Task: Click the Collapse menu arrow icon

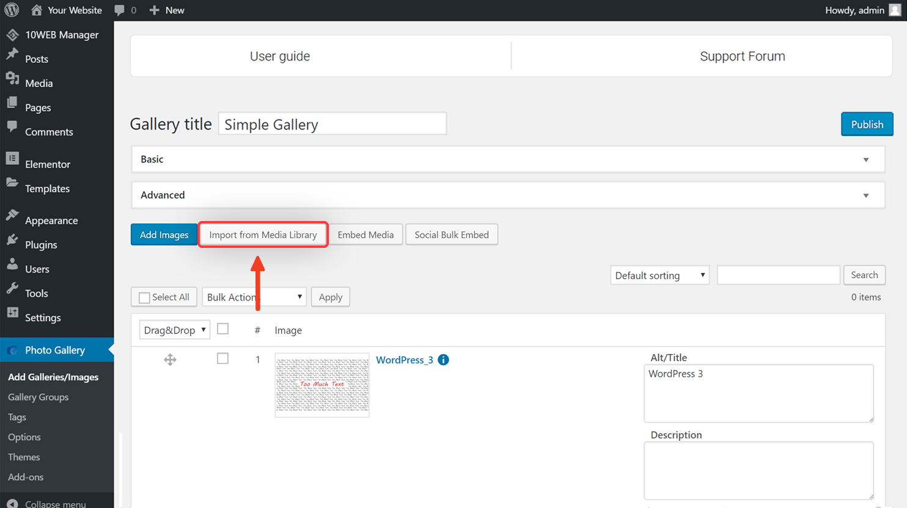Action: click(12, 504)
